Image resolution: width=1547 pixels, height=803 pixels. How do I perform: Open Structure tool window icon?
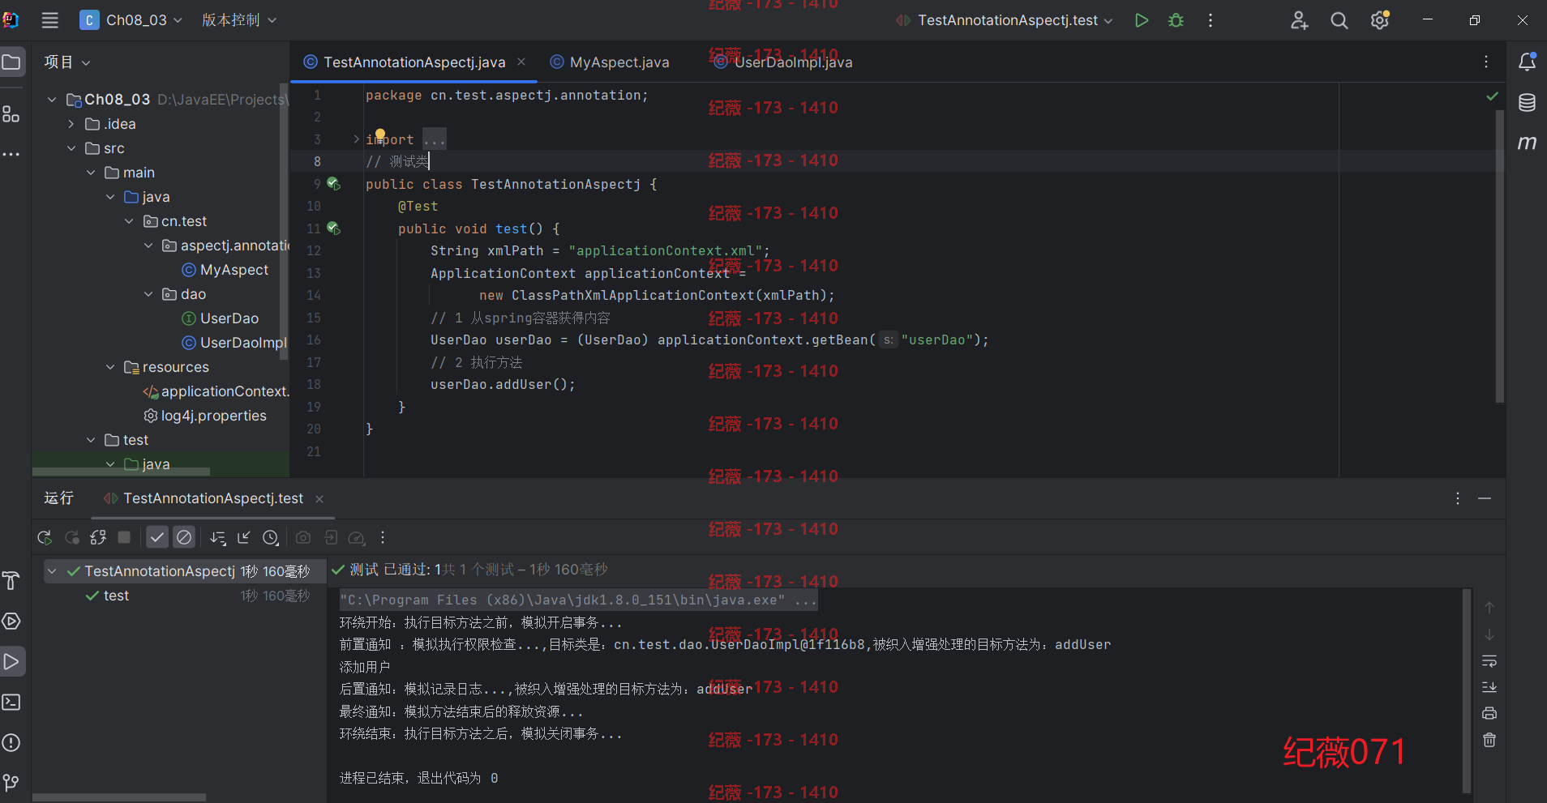pos(11,114)
